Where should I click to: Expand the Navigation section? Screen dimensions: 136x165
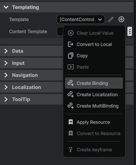click(6, 75)
